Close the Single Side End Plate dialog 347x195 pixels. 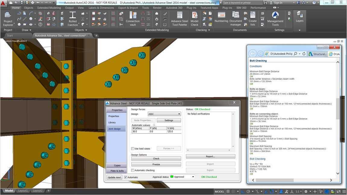coord(234,103)
